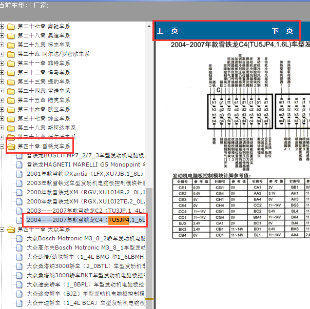The image size is (310, 309).
Task: Click folder icon of 绅宝车系 chapter
Action: coord(11,119)
